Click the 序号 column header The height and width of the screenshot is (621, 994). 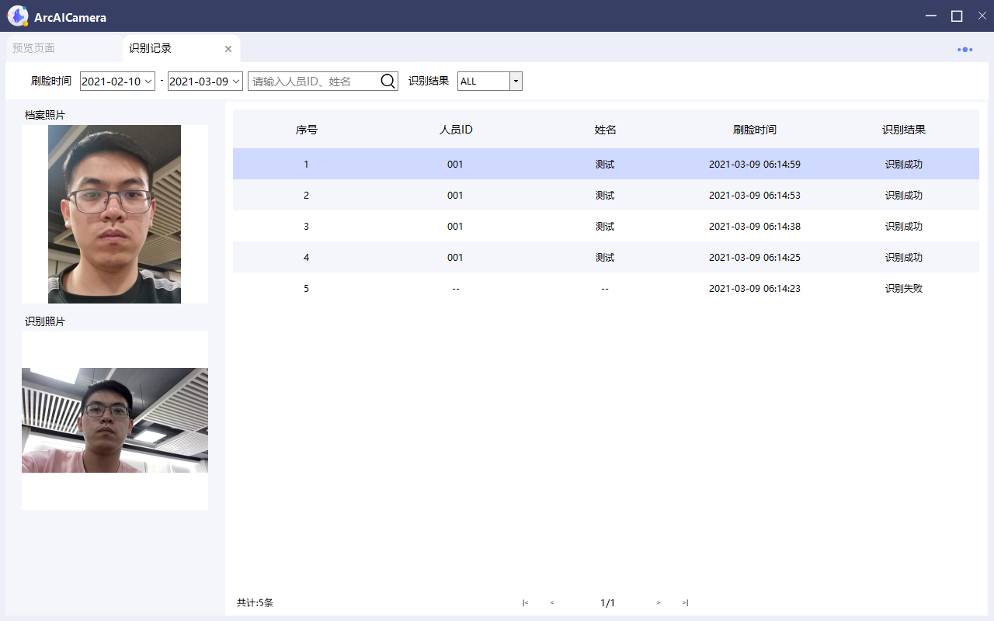(x=306, y=130)
